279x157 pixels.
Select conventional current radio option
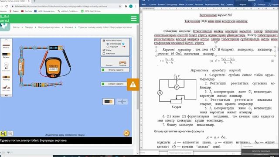[108, 47]
